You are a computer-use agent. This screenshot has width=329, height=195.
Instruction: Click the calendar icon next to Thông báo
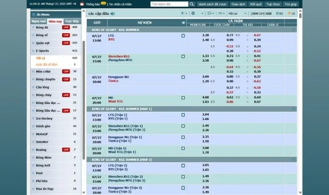pyautogui.click(x=82, y=4)
